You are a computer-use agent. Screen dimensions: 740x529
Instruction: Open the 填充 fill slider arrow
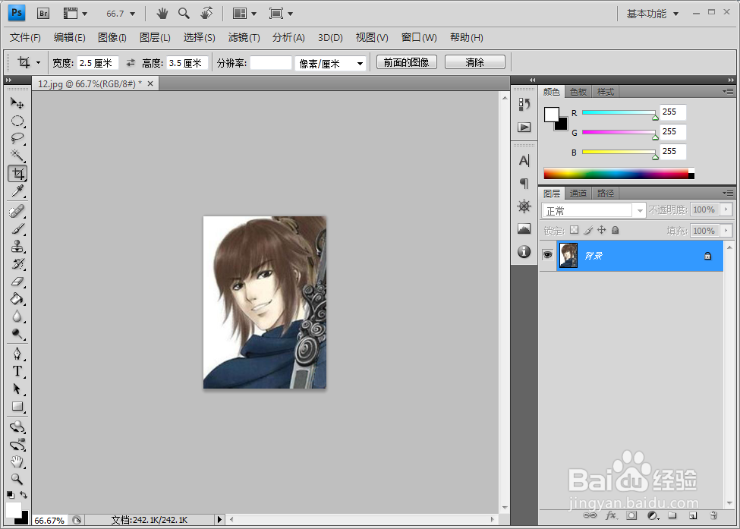pyautogui.click(x=726, y=230)
